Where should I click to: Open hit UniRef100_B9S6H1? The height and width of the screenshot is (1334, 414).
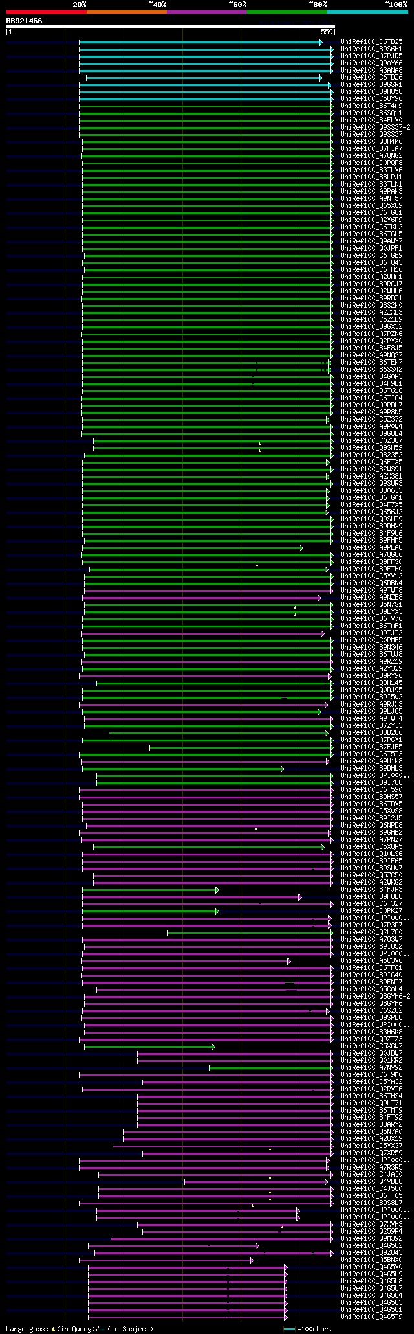click(371, 49)
